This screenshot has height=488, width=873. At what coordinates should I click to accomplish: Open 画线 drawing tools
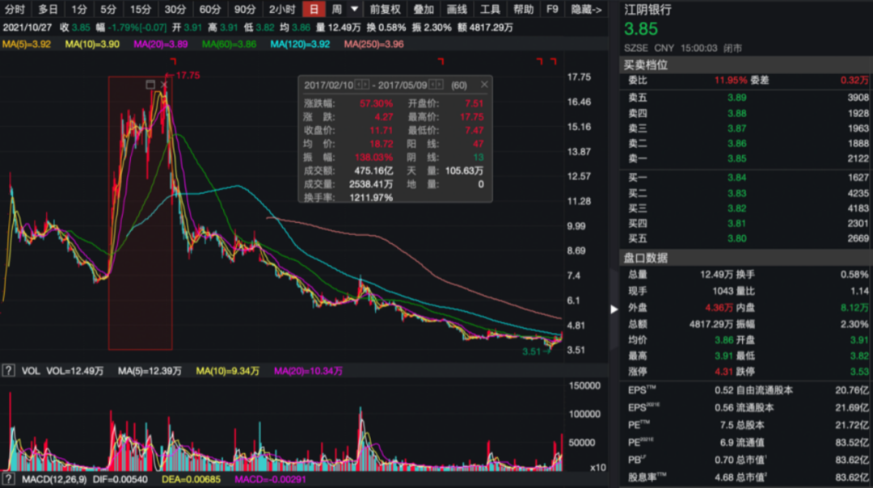pyautogui.click(x=457, y=9)
